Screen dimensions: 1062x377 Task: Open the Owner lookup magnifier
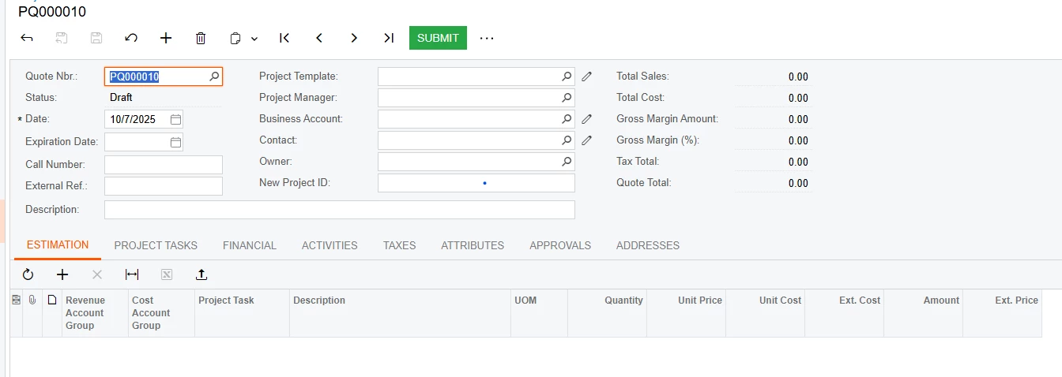point(567,162)
